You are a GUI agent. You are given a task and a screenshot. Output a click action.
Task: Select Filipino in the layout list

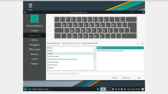click(71, 48)
